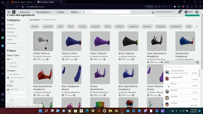Open swagggod305 chat avatar
The width and height of the screenshot is (203, 114).
[167, 78]
